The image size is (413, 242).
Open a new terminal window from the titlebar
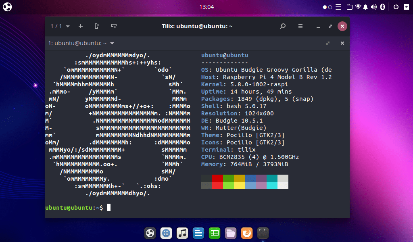pos(113,26)
